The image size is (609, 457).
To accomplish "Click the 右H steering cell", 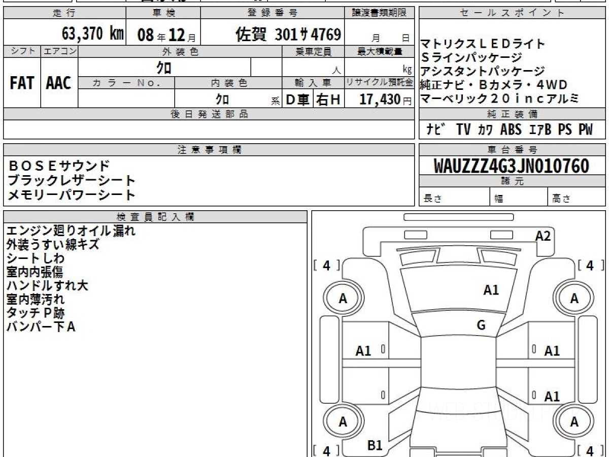I will click(329, 99).
